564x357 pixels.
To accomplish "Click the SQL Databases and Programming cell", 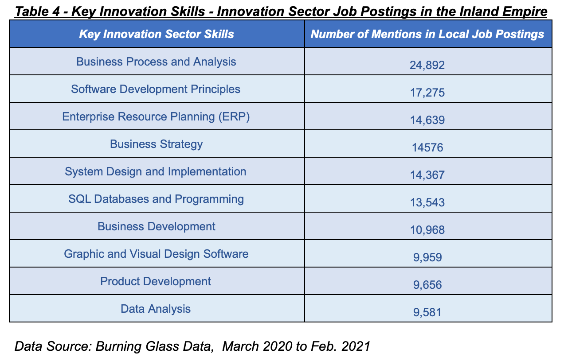I will (156, 199).
